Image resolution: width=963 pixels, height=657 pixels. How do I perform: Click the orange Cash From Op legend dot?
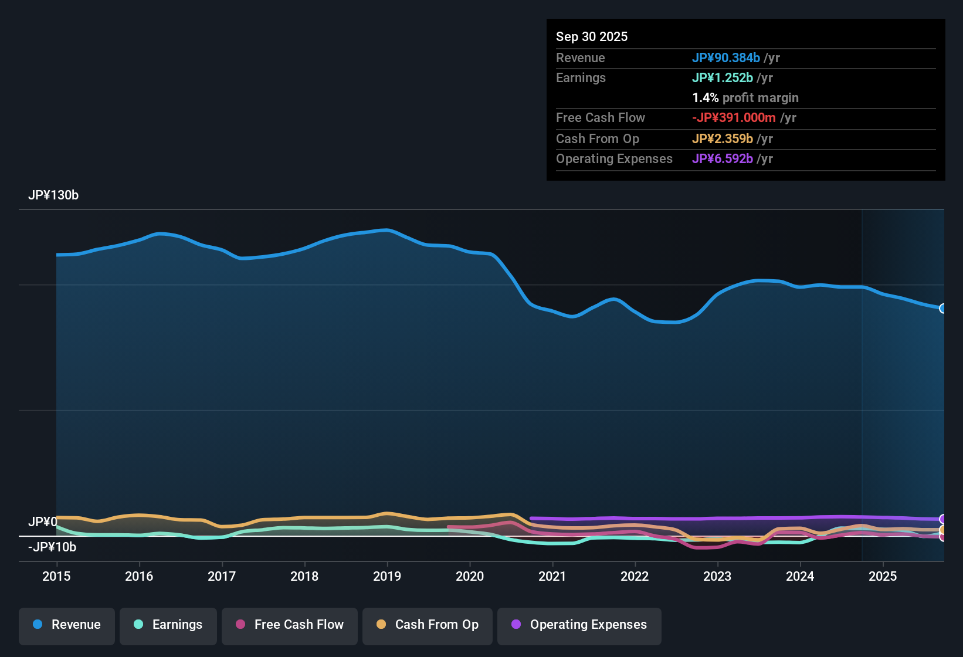pyautogui.click(x=381, y=625)
